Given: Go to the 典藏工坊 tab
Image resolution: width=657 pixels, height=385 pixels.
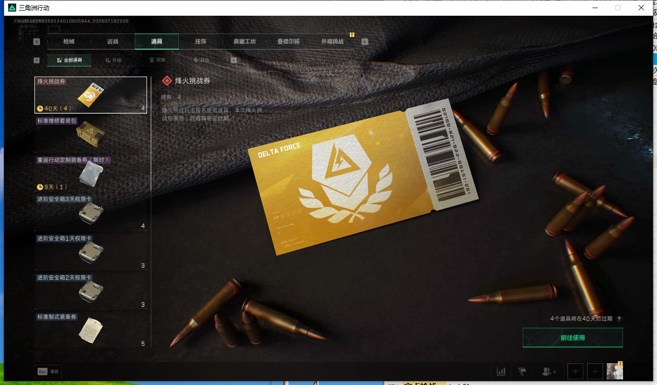Looking at the screenshot, I should [x=244, y=42].
